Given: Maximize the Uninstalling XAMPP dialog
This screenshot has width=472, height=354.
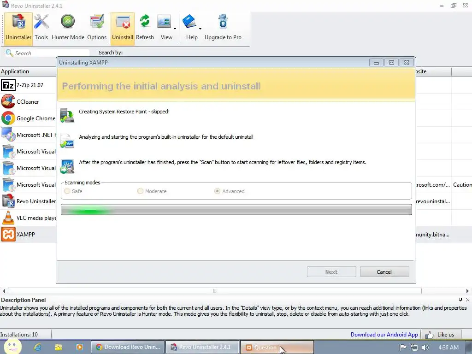Looking at the screenshot, I should 391,63.
